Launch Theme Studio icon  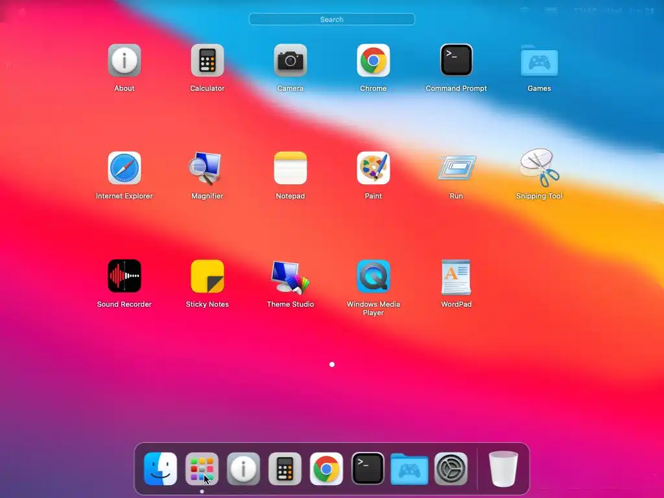pos(290,277)
